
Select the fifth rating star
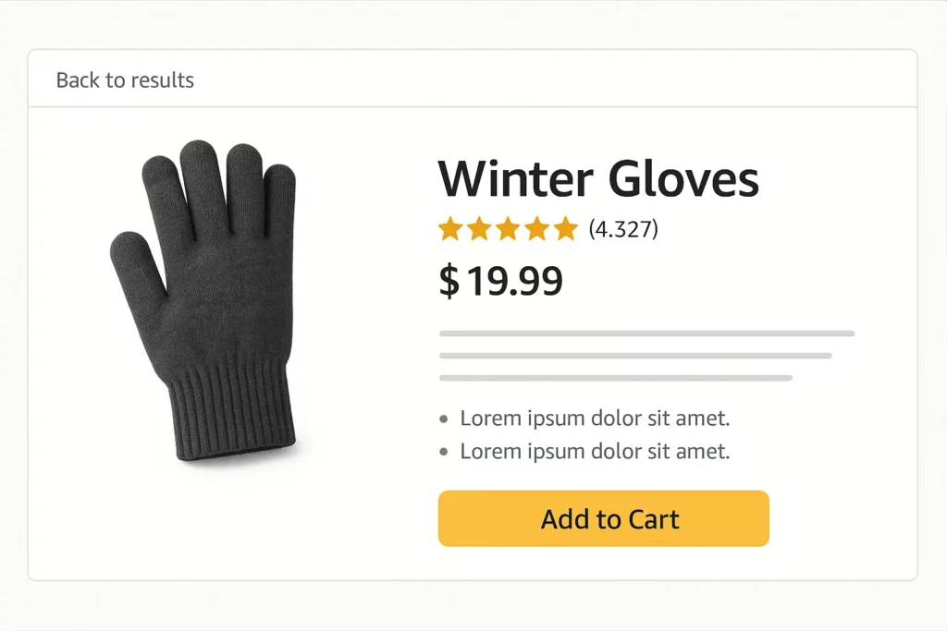tap(564, 229)
